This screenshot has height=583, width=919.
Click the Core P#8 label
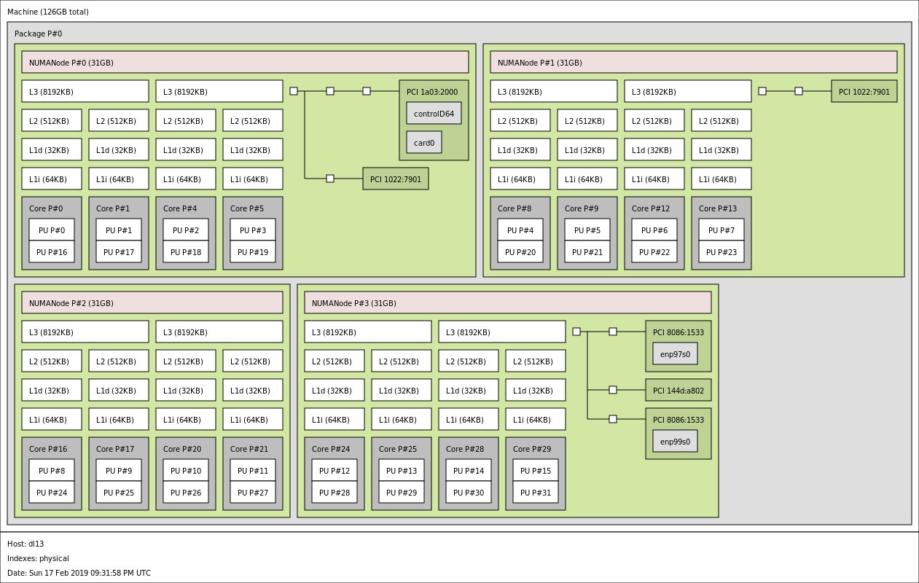click(515, 209)
